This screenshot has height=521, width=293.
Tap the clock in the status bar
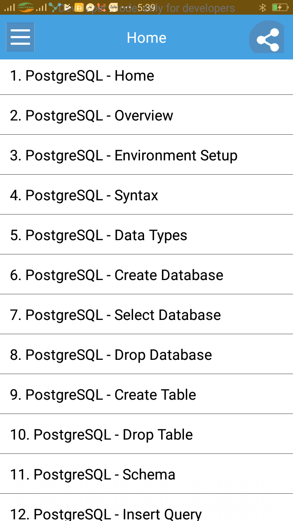pyautogui.click(x=146, y=7)
